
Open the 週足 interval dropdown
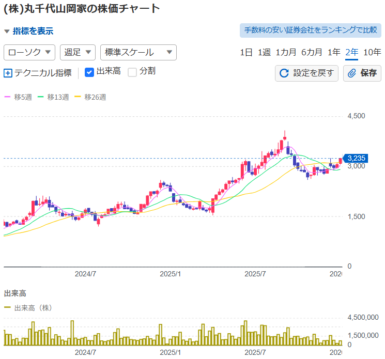pos(78,52)
